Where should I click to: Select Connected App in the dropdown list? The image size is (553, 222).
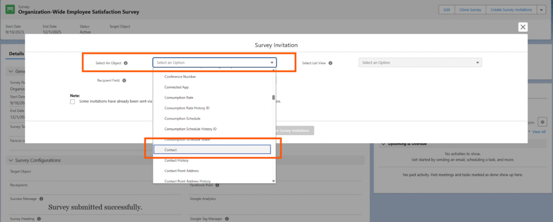click(x=177, y=87)
